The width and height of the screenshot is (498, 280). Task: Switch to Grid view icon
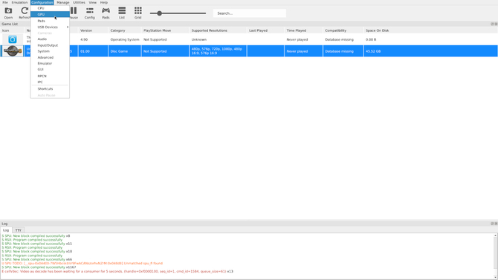click(138, 13)
